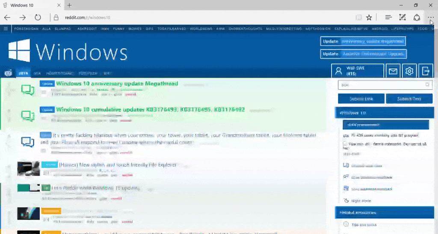Click the logout door icon
The width and height of the screenshot is (438, 234).
pos(426,71)
